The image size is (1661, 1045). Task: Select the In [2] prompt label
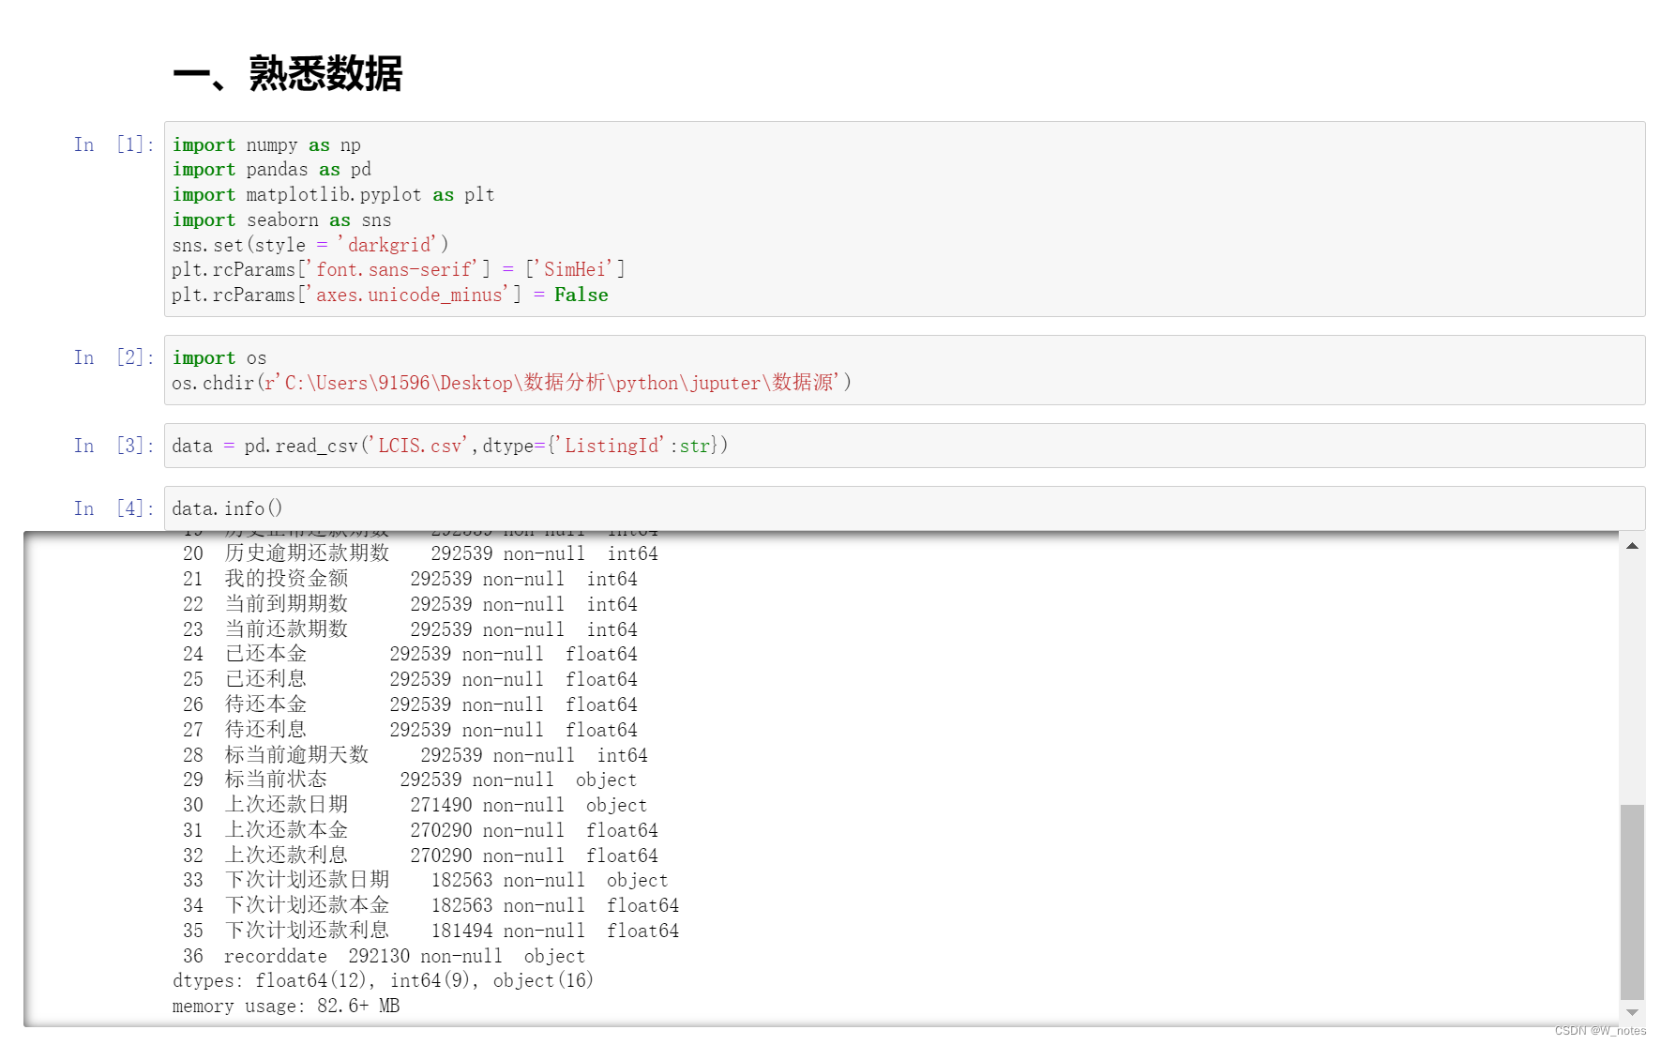pos(113,357)
